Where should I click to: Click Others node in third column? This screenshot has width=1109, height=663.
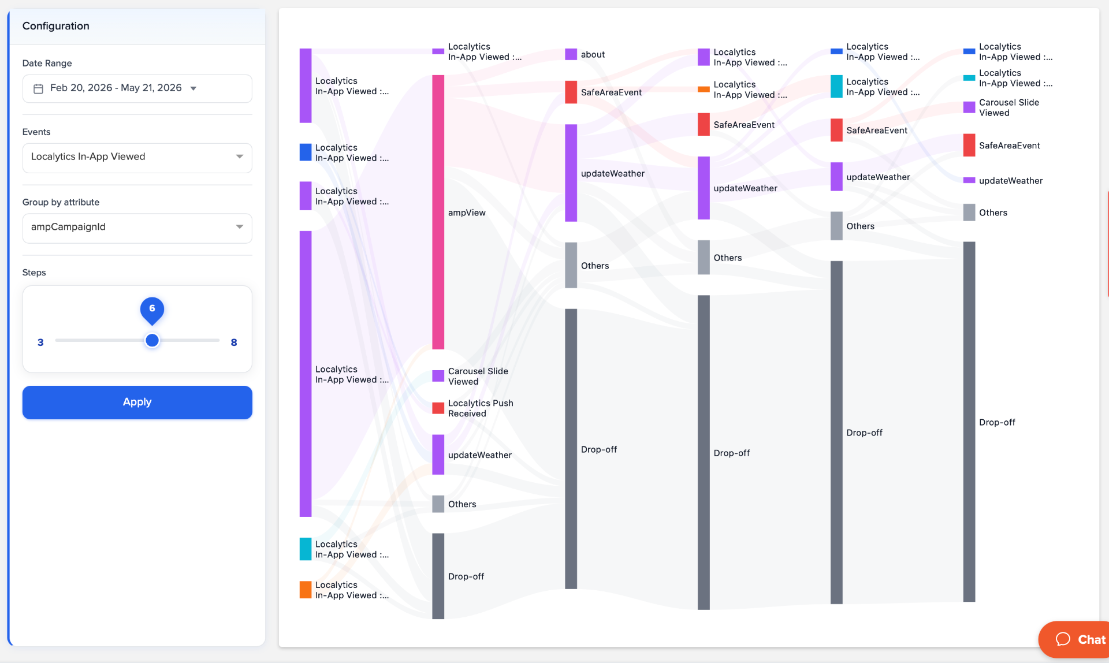coord(571,265)
